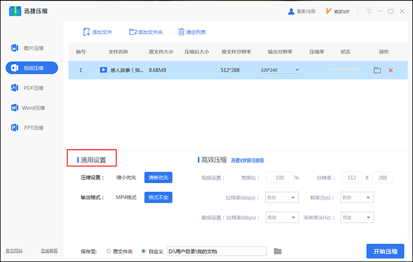This screenshot has width=413, height=262.
Task: Expand 采样率(kHz) dropdown
Action: 358,217
